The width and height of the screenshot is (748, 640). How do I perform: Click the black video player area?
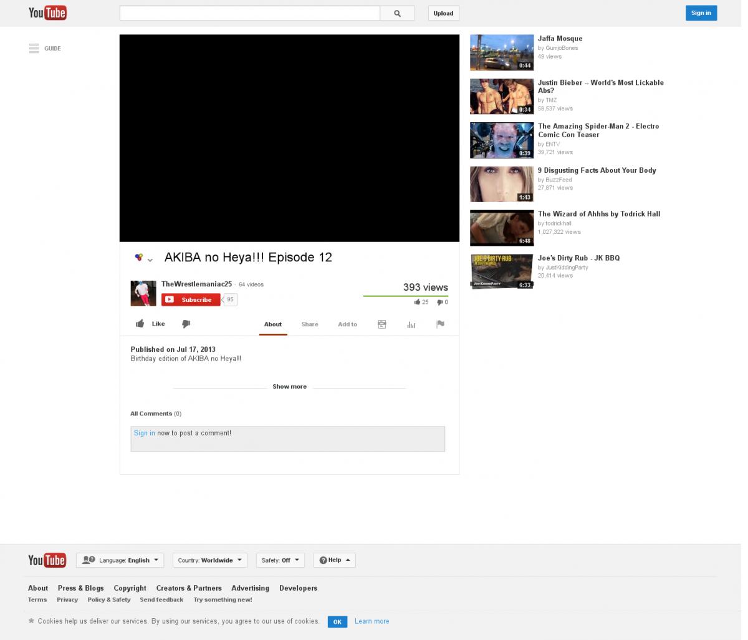point(289,138)
